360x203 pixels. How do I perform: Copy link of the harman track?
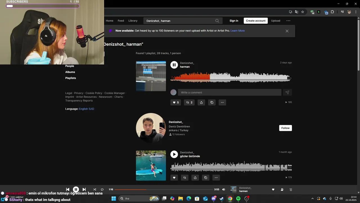pyautogui.click(x=212, y=102)
